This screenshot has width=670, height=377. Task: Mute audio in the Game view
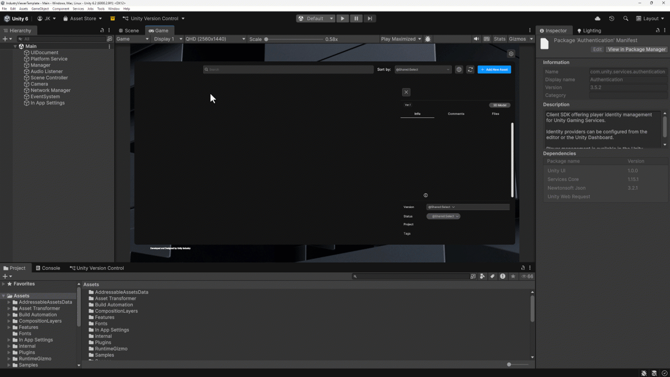coord(476,39)
